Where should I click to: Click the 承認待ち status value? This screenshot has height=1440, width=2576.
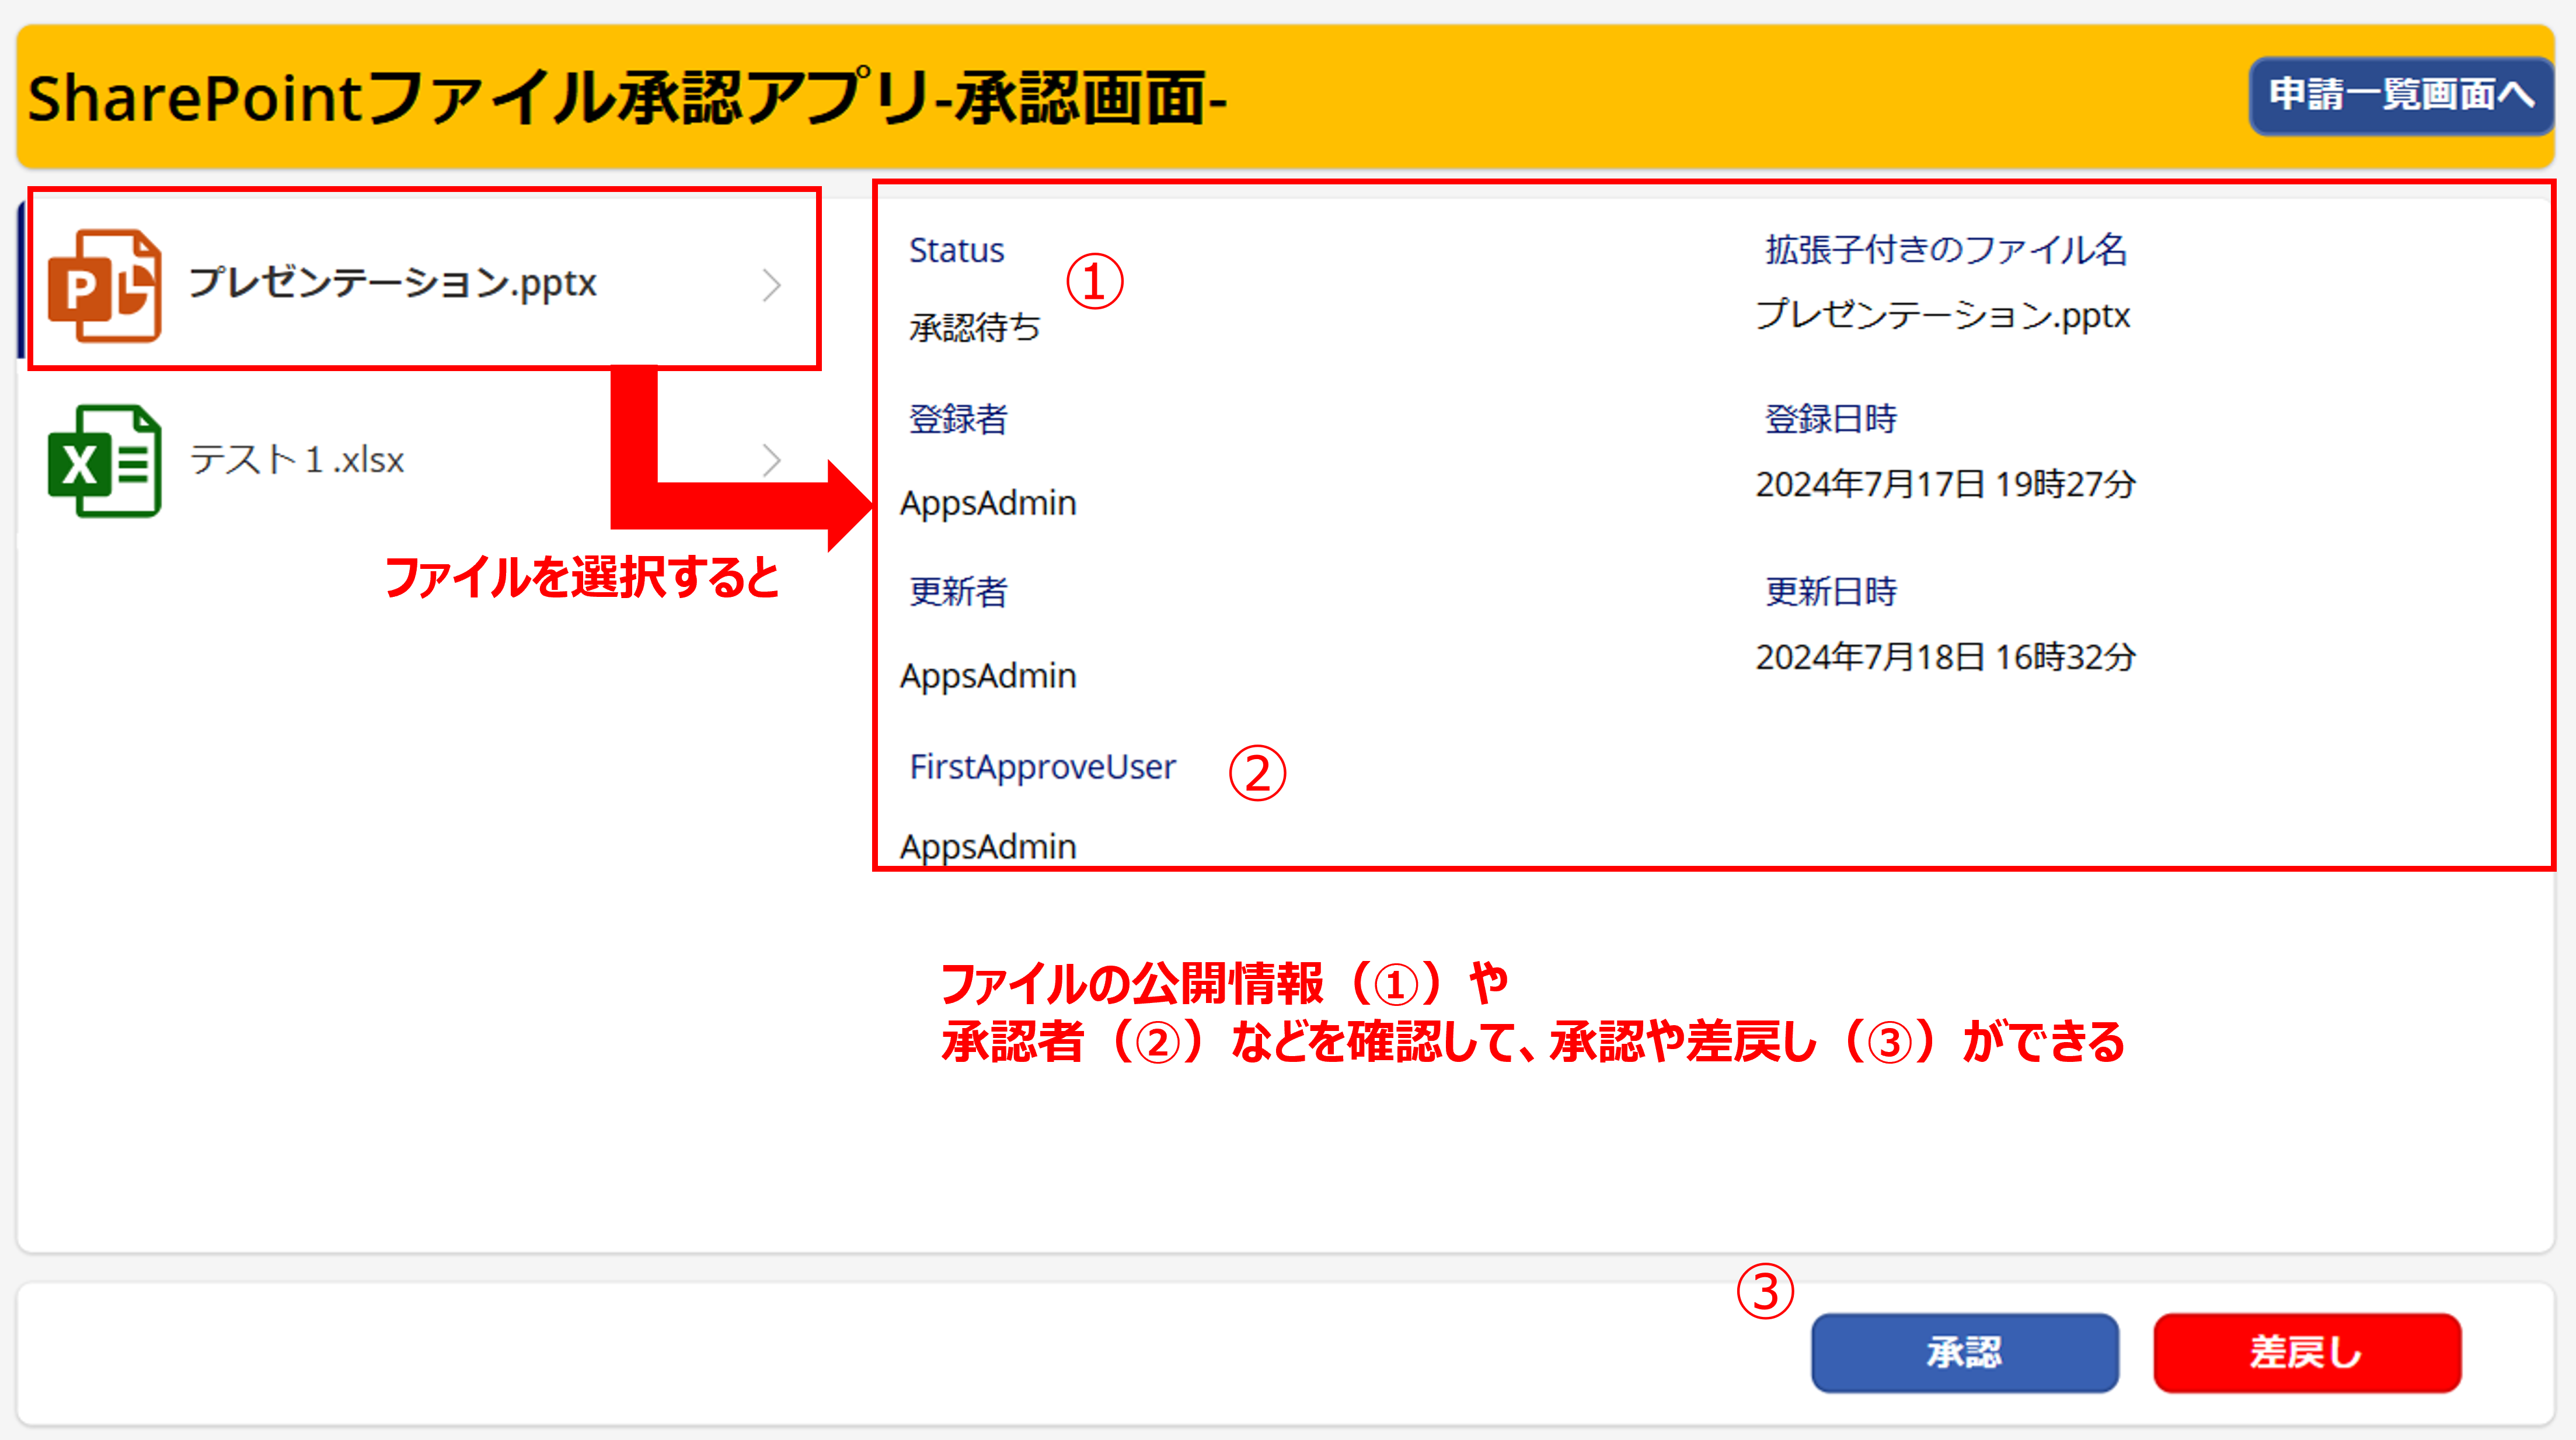975,328
